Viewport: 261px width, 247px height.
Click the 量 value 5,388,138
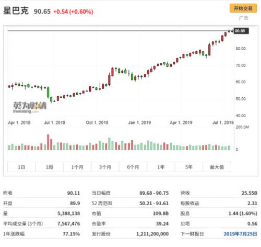click(69, 214)
